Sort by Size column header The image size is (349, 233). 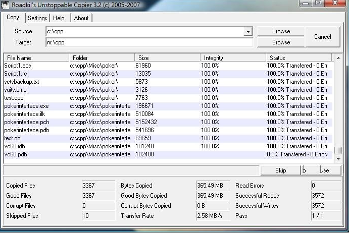click(x=168, y=58)
